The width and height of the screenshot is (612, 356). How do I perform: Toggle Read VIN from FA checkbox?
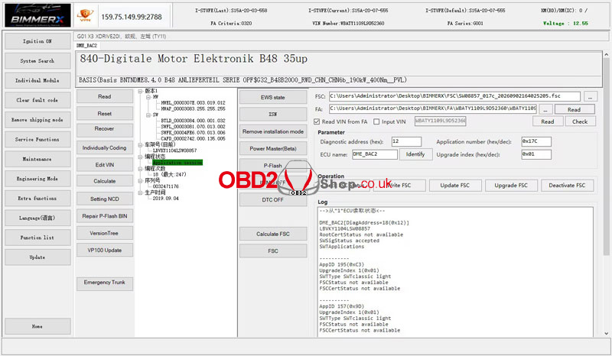(317, 121)
